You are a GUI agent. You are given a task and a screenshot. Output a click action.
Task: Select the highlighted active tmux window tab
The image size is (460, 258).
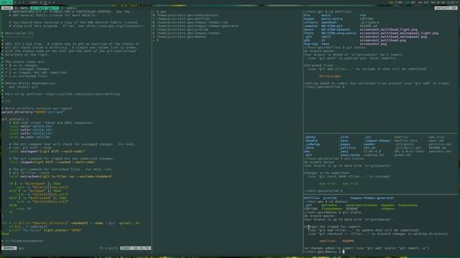click(x=45, y=8)
